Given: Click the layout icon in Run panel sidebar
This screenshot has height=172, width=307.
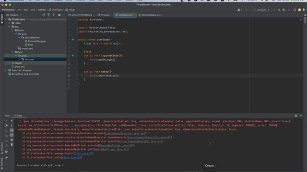Looking at the screenshot, I should point(6,151).
